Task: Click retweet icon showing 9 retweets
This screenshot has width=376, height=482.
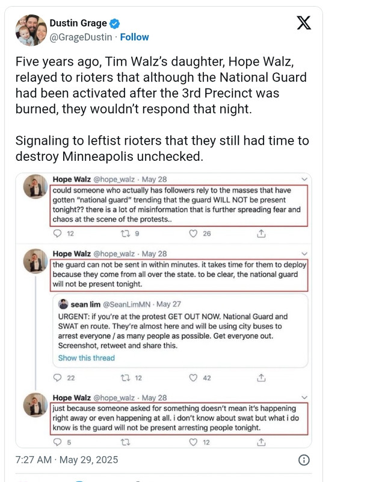Action: click(x=125, y=234)
